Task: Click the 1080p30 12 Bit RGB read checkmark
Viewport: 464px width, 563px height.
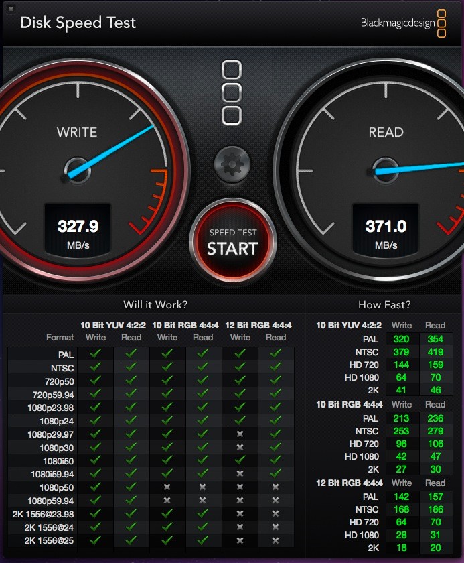Action: coord(275,446)
